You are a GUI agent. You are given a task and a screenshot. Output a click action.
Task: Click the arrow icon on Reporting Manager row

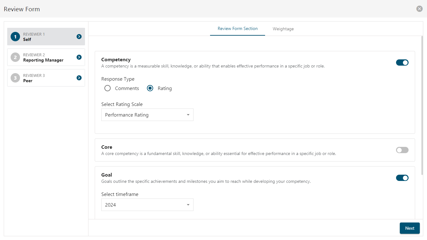point(79,57)
